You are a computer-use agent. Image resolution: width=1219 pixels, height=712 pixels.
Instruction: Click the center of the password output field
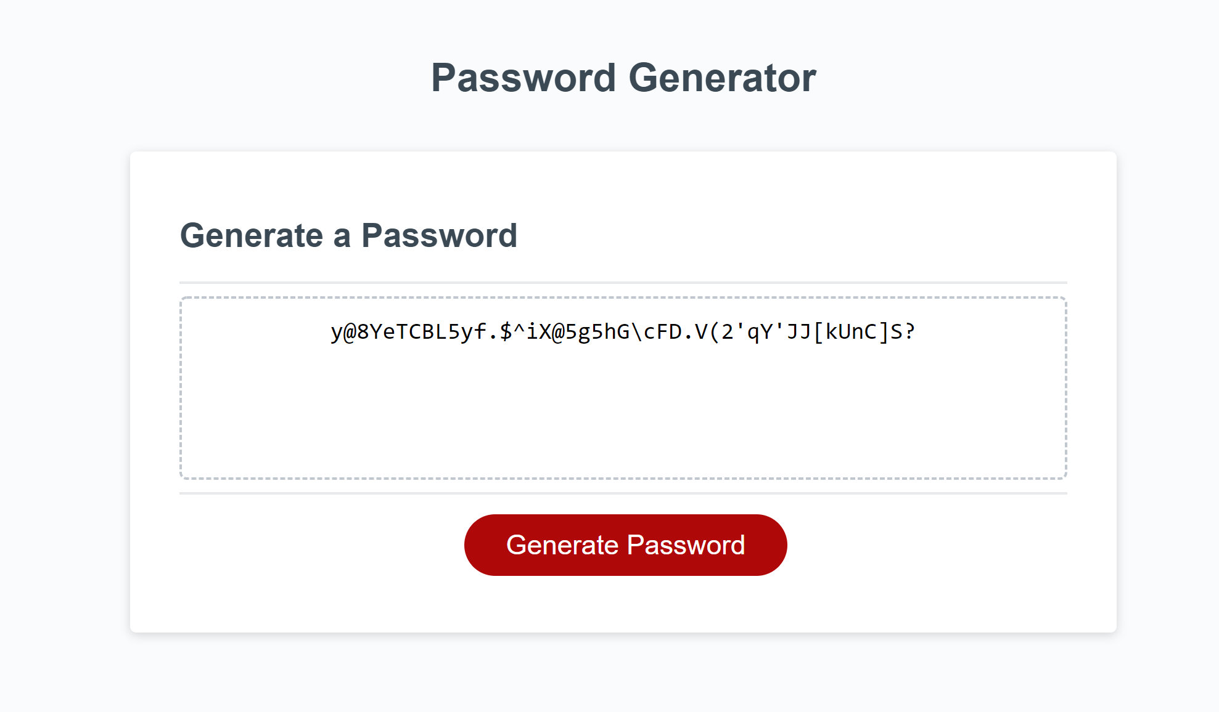coord(623,387)
